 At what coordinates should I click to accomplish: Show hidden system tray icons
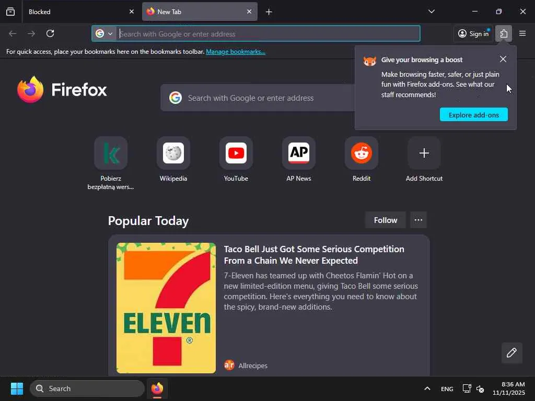tap(427, 388)
